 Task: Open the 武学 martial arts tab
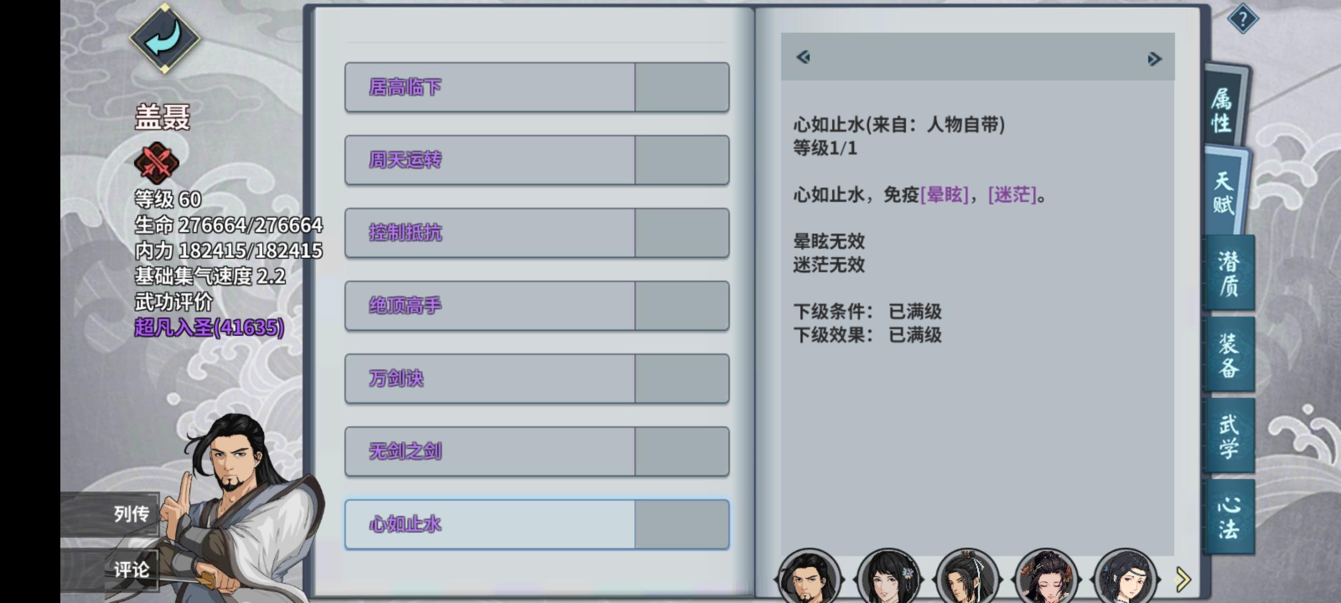pos(1229,435)
